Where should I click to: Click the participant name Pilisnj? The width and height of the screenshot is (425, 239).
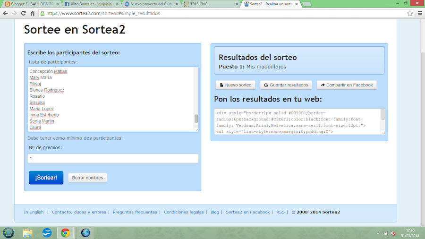pyautogui.click(x=35, y=84)
